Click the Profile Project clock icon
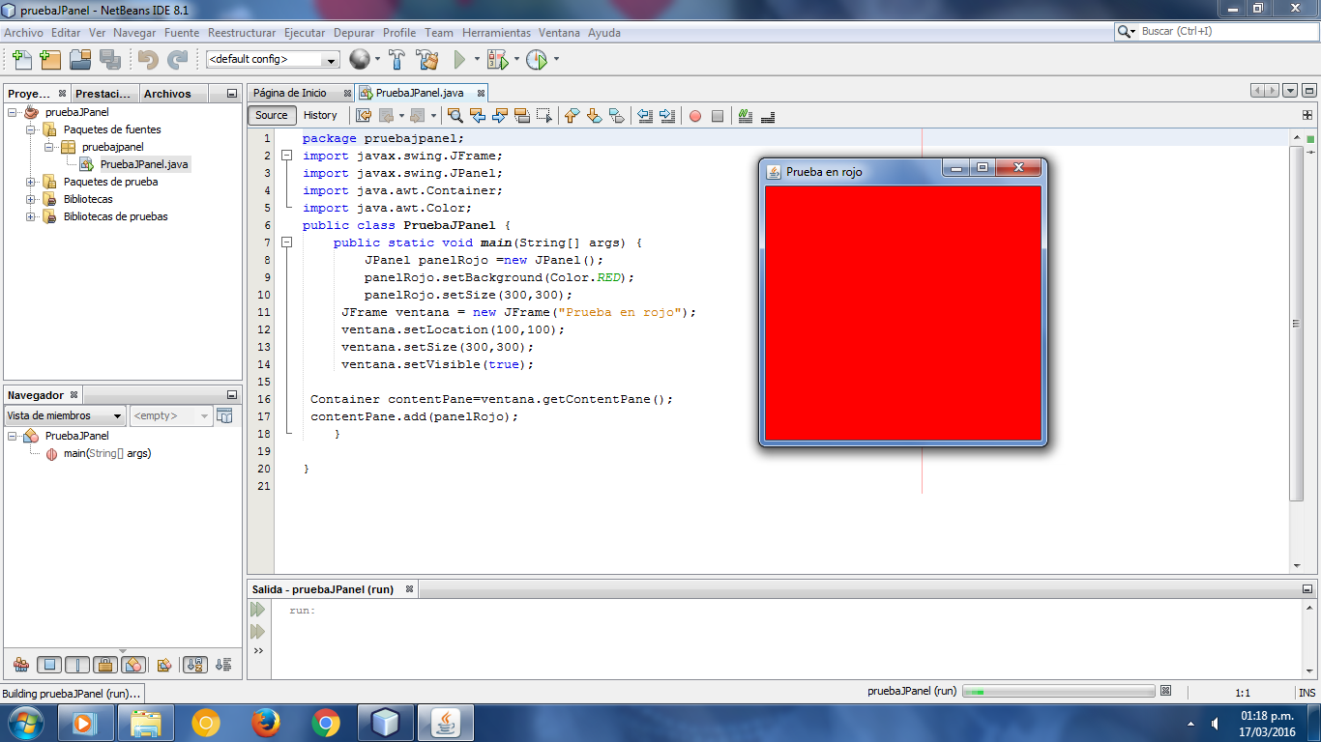This screenshot has height=742, width=1321. coord(537,59)
